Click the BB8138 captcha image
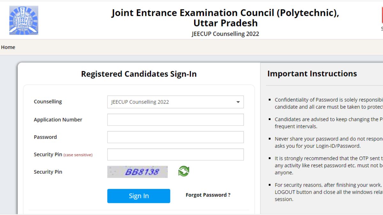This screenshot has width=383, height=215. (137, 172)
